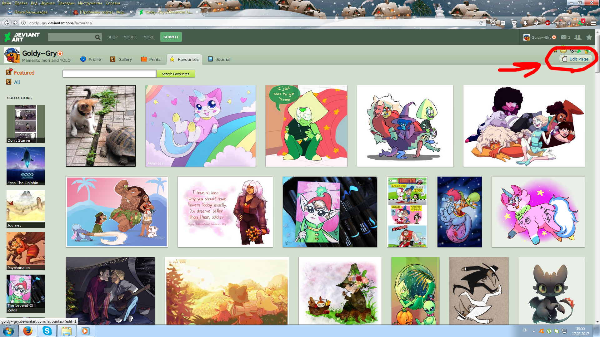Open the Правка menu
The height and width of the screenshot is (337, 600).
(x=21, y=3)
